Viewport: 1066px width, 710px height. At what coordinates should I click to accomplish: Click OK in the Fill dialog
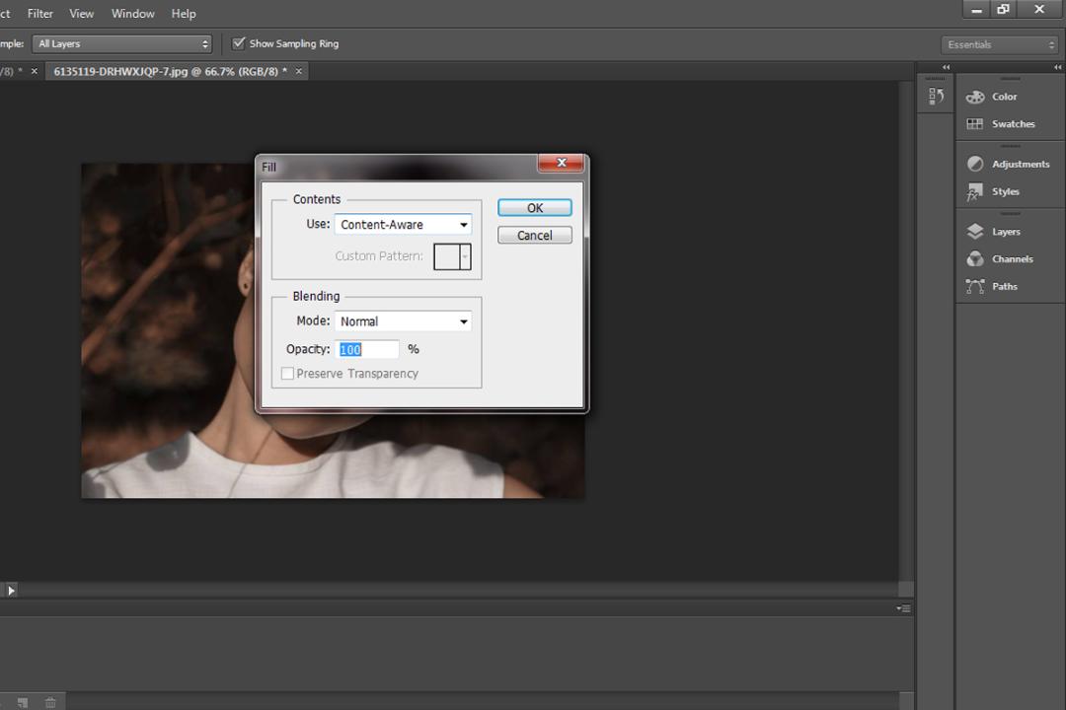535,208
